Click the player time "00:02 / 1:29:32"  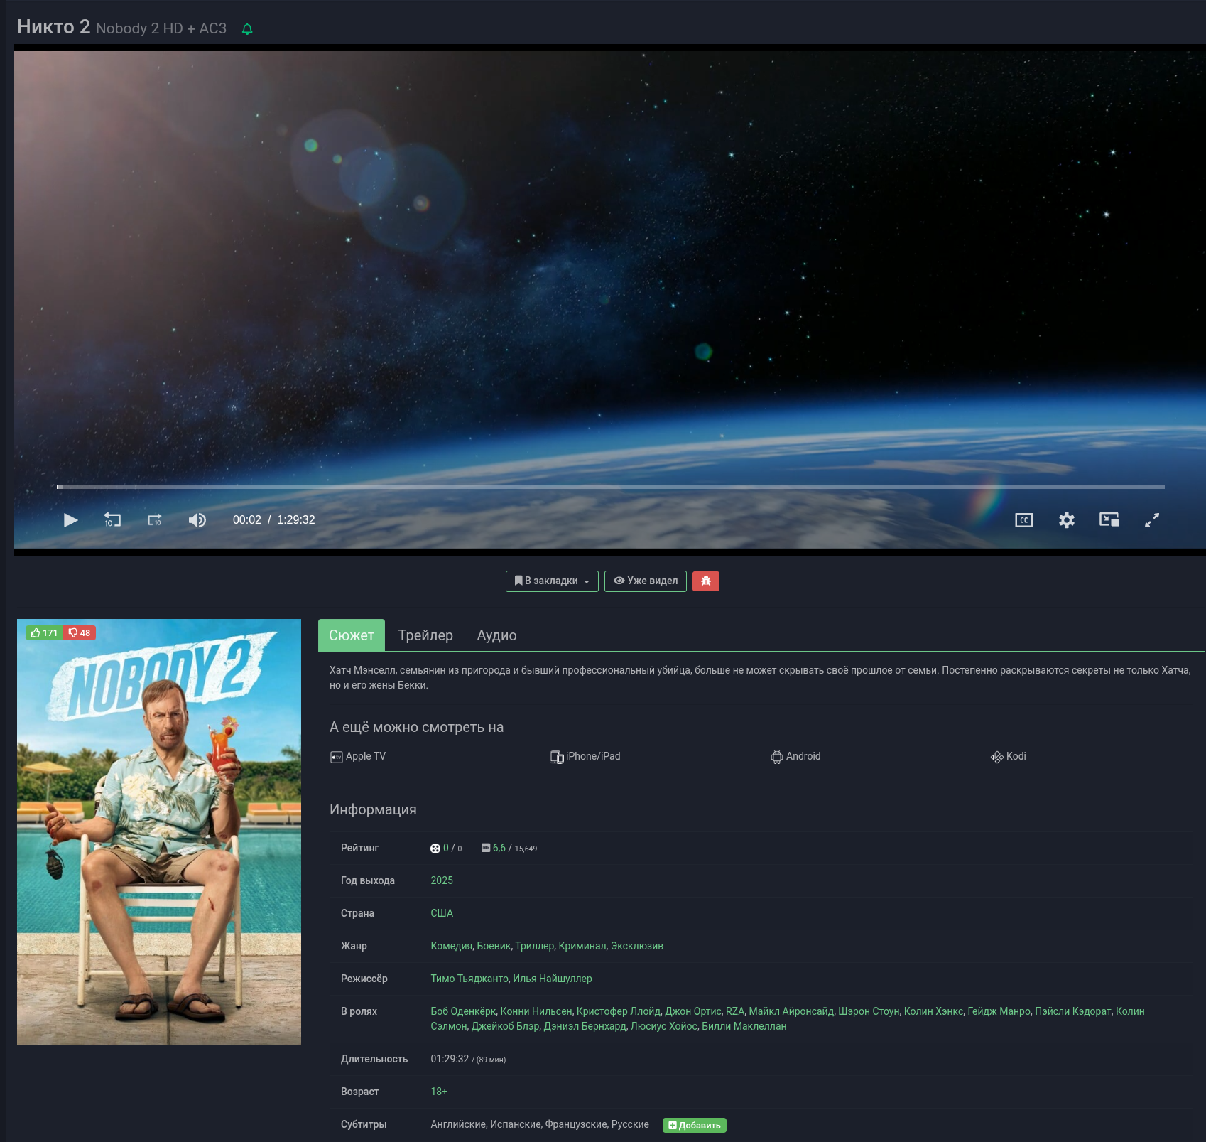(274, 520)
